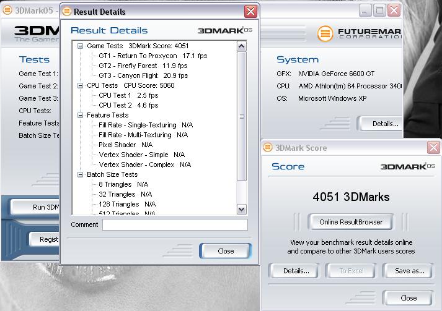Select the Pixel Shader row

pos(125,145)
